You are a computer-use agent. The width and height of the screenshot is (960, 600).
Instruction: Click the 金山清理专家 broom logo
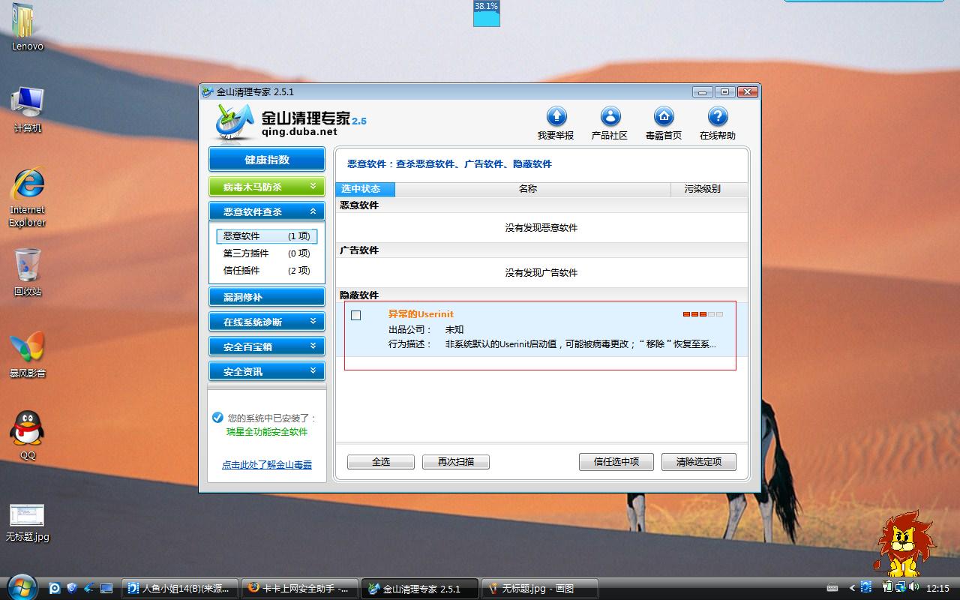[x=235, y=121]
